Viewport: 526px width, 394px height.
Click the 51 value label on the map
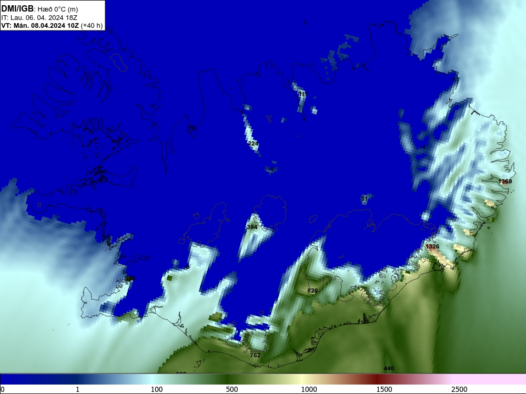point(365,199)
